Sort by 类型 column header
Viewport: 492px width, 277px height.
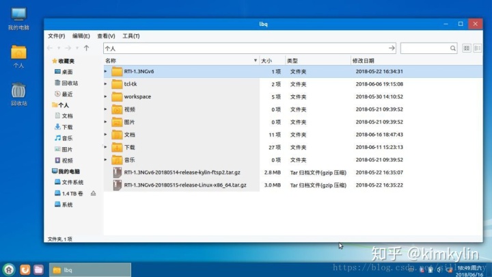pos(318,61)
